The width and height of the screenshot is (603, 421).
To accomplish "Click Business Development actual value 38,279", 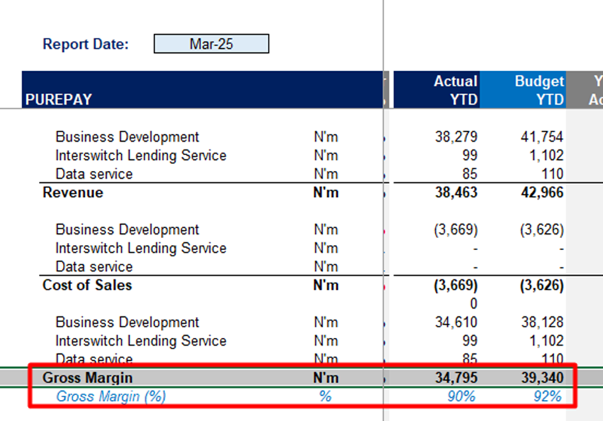I will click(456, 137).
